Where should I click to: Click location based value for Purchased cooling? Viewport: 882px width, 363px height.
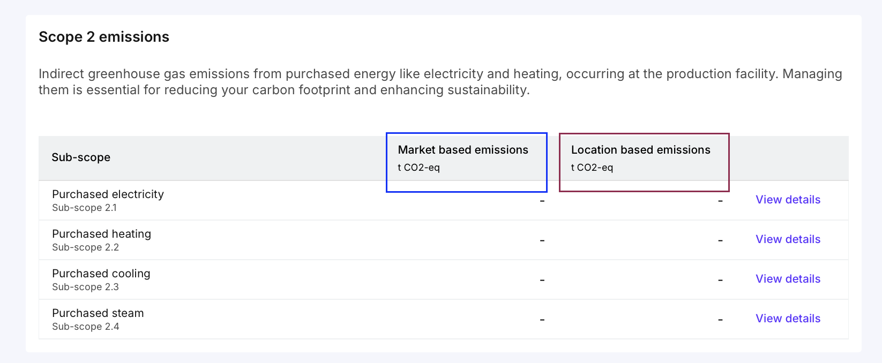point(720,280)
